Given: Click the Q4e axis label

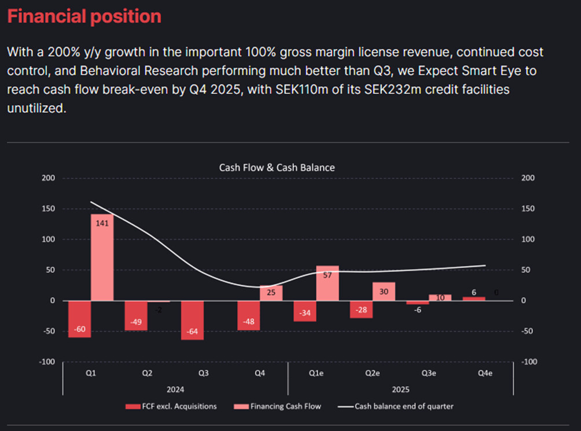Looking at the screenshot, I should pyautogui.click(x=485, y=373).
